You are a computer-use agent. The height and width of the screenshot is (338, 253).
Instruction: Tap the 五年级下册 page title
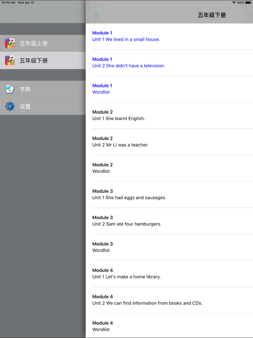point(212,15)
